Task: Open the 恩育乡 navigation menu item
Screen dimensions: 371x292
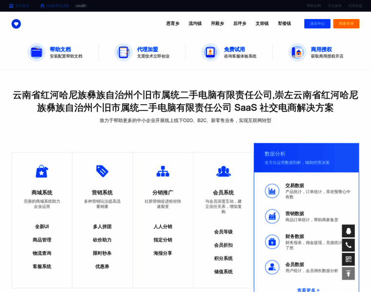Action: (x=173, y=23)
